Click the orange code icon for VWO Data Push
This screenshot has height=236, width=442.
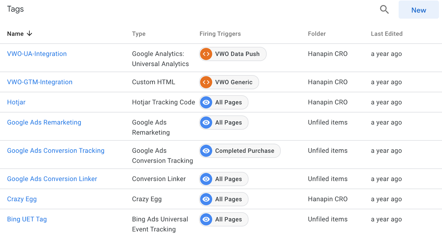point(206,54)
